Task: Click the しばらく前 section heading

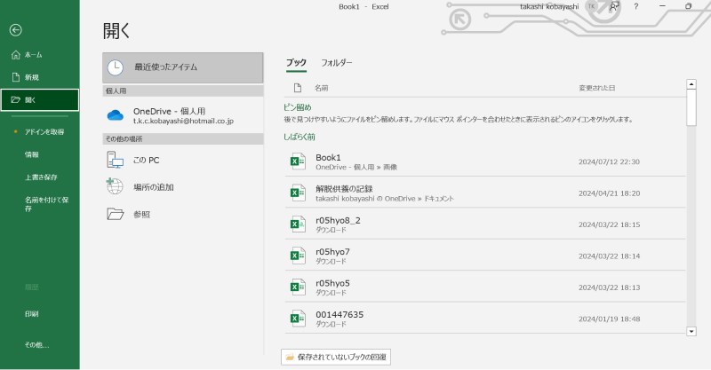Action: pos(300,137)
